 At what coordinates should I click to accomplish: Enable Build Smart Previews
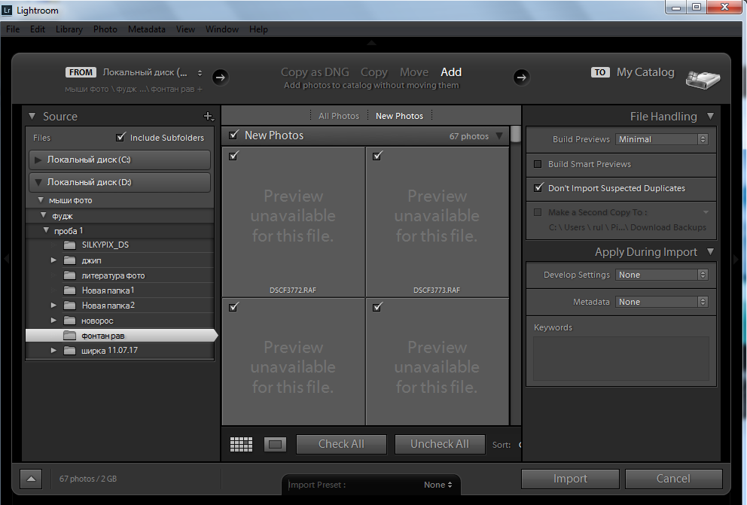[538, 164]
